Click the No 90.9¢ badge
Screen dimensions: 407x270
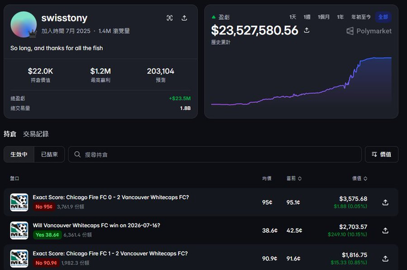46,263
